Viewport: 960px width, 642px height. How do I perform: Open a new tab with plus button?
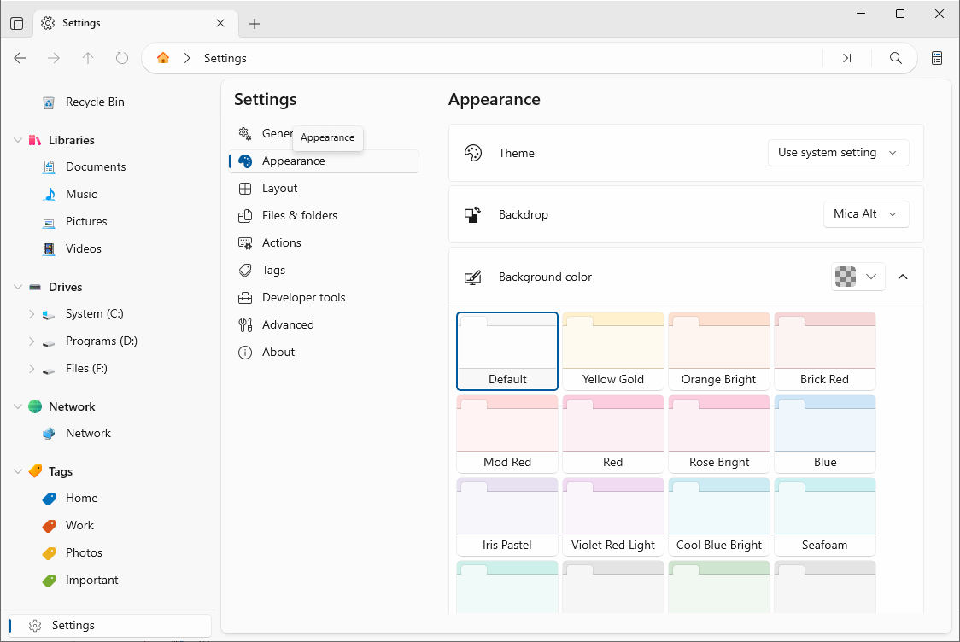click(255, 24)
